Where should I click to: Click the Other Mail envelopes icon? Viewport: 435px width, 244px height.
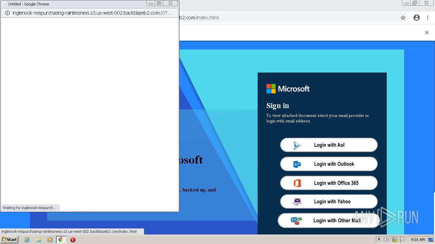(296, 221)
